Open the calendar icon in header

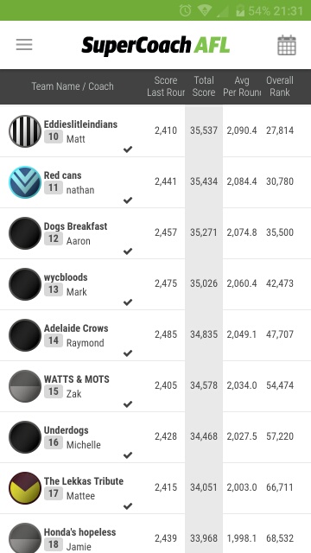point(287,45)
